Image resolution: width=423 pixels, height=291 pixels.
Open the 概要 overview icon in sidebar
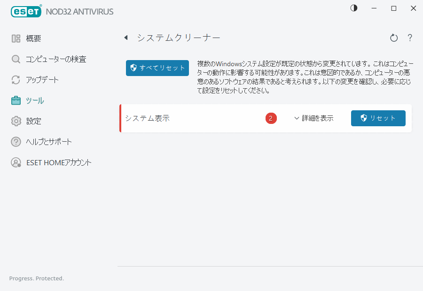click(16, 38)
